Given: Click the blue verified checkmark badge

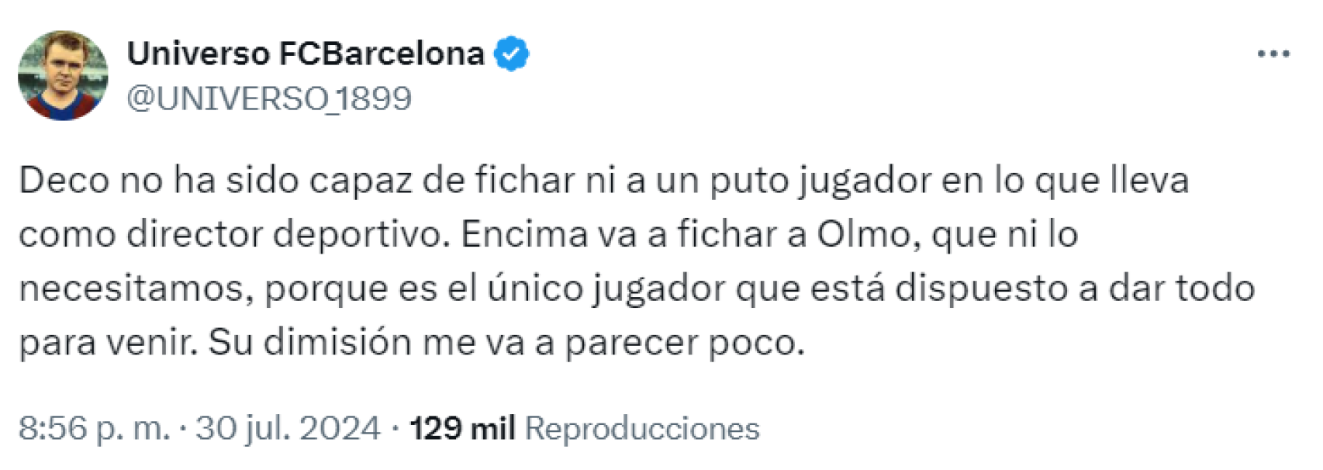Looking at the screenshot, I should [x=512, y=53].
